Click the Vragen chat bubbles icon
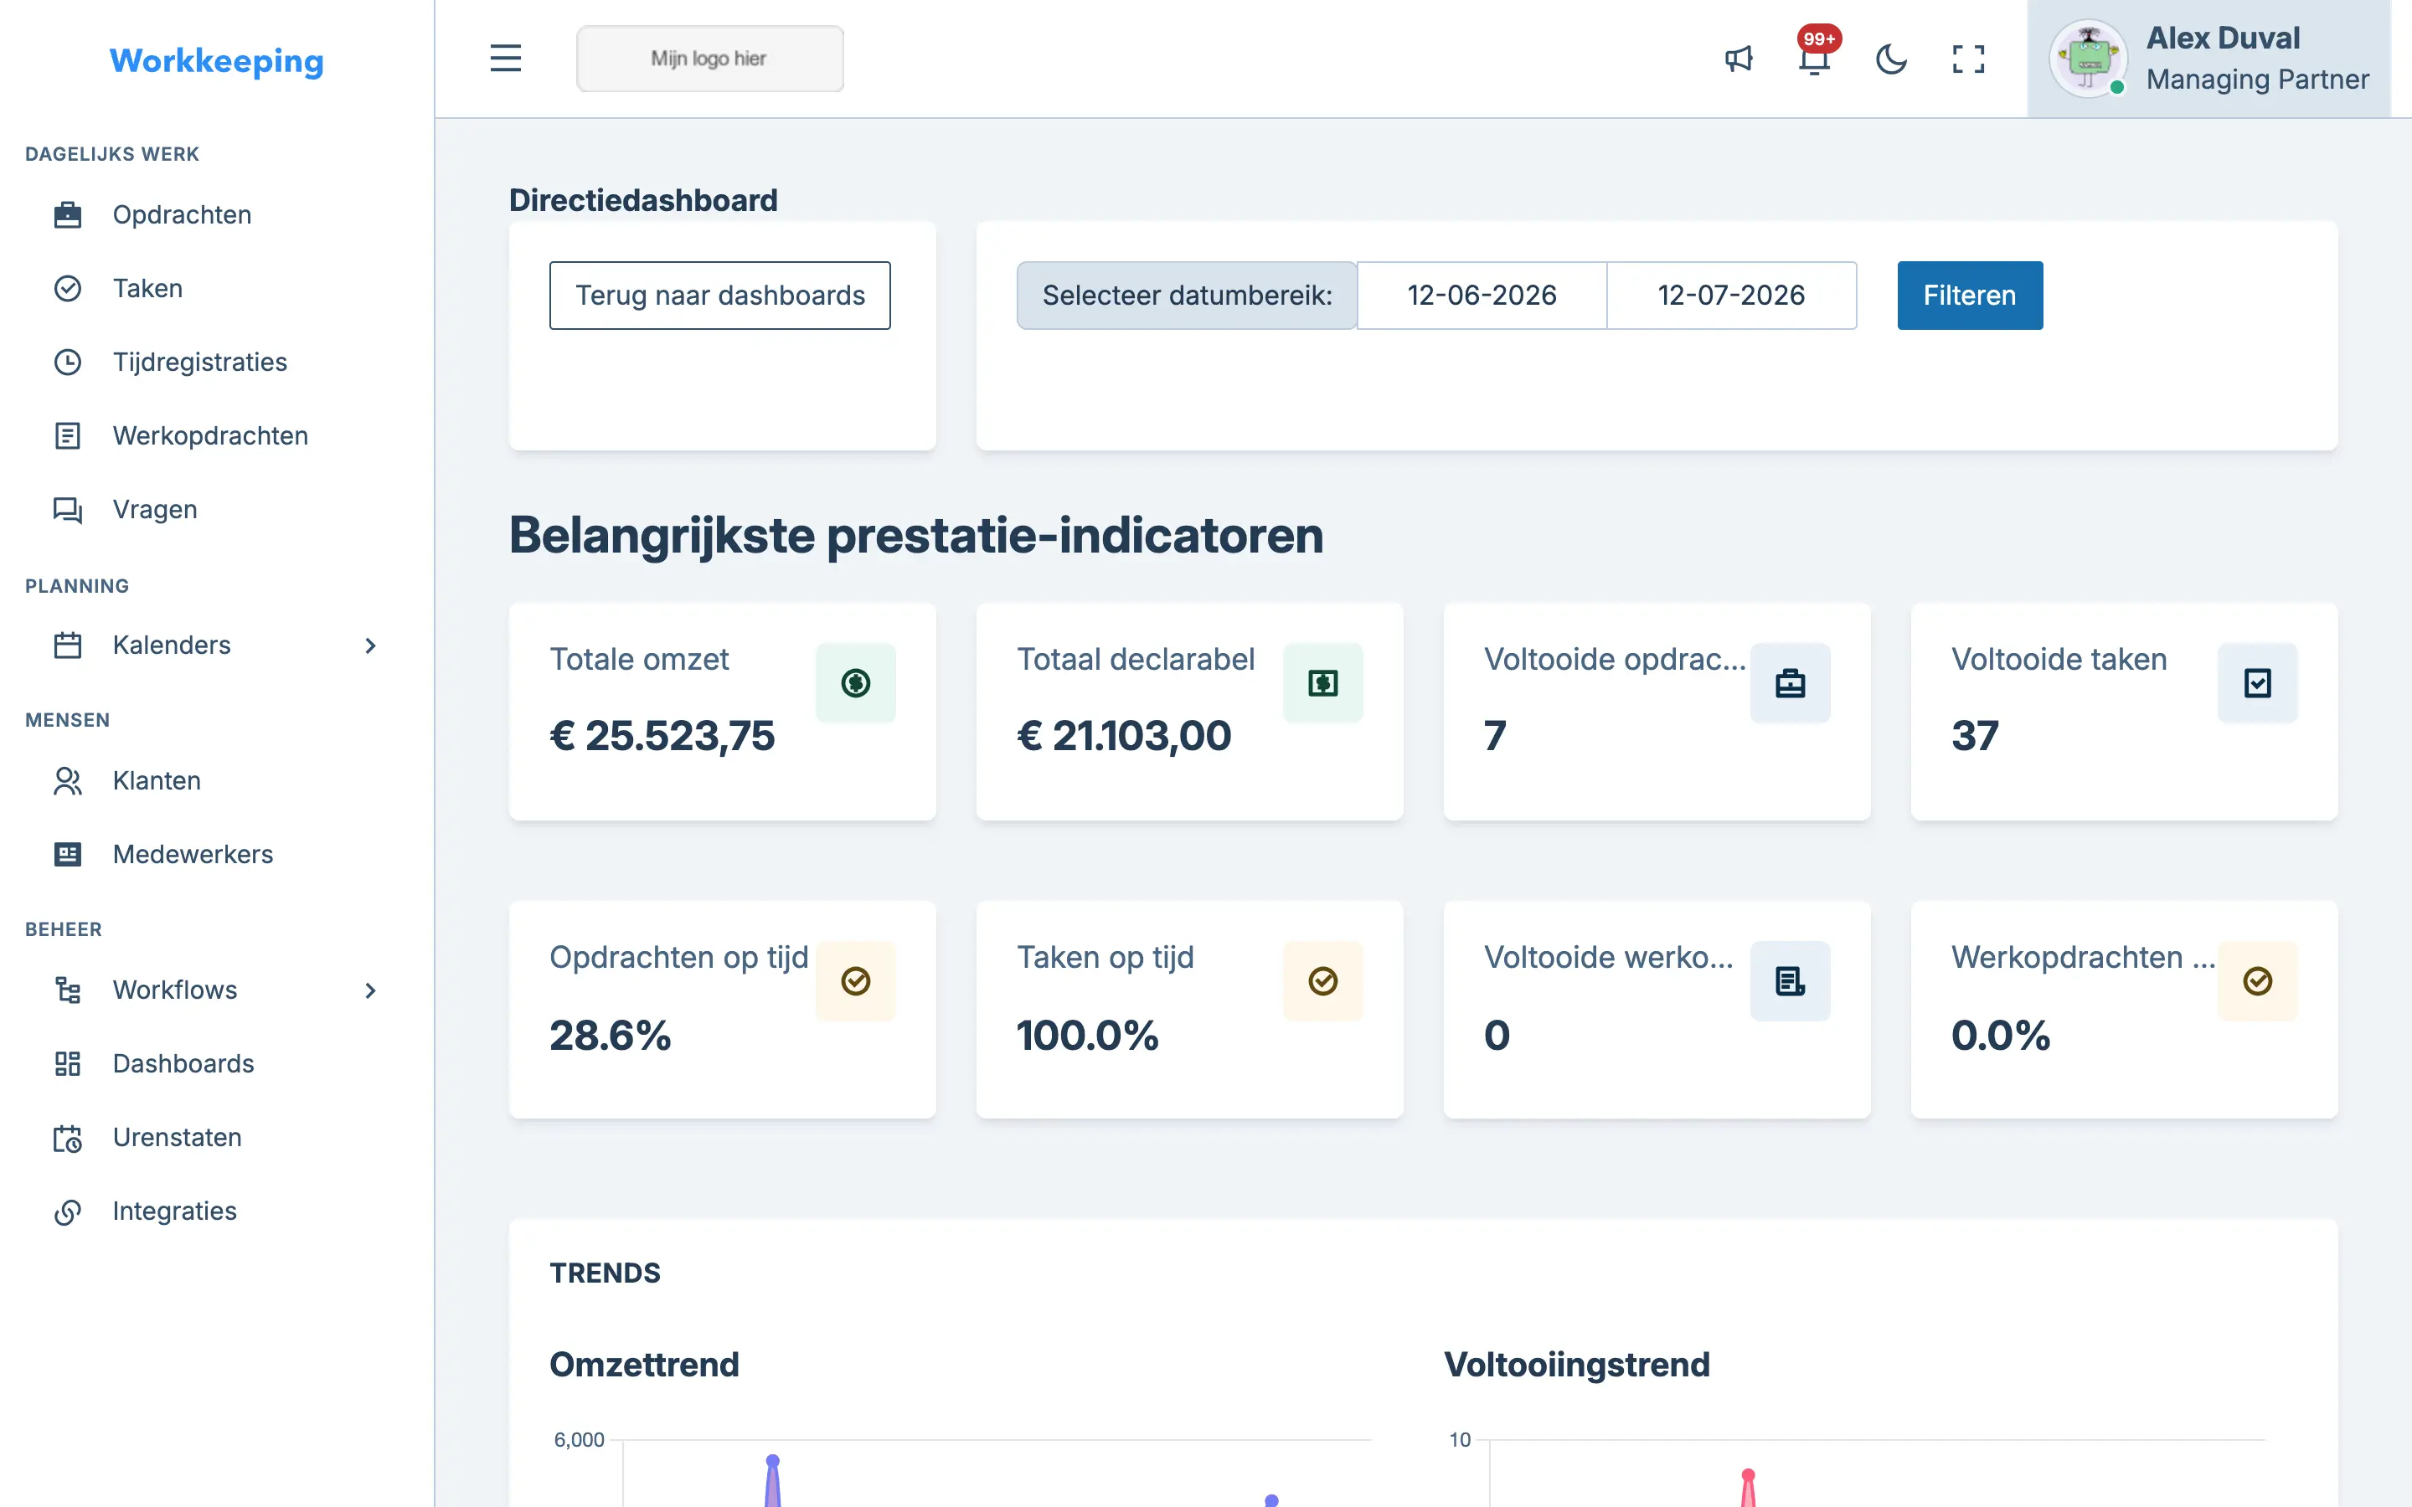Screen dimensions: 2412x1507 coord(68,509)
